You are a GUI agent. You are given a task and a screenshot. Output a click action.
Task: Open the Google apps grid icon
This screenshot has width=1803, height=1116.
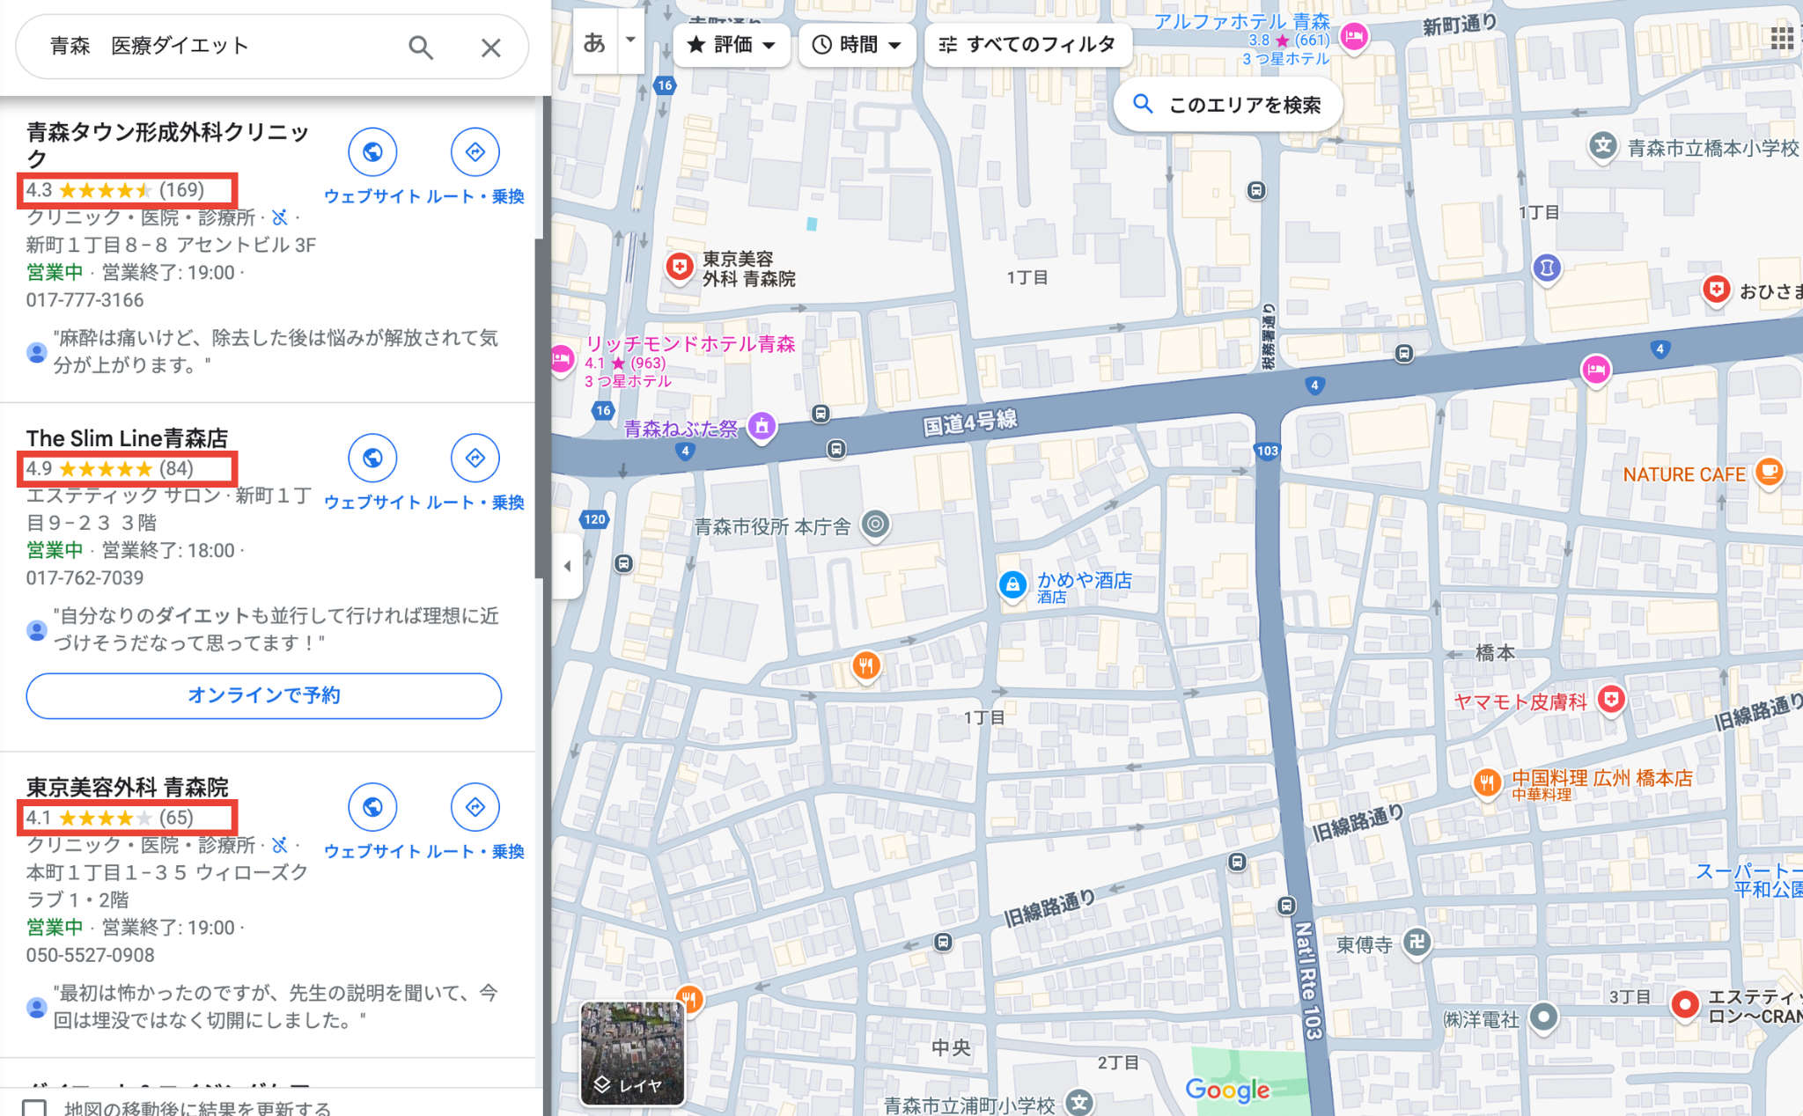tap(1782, 39)
